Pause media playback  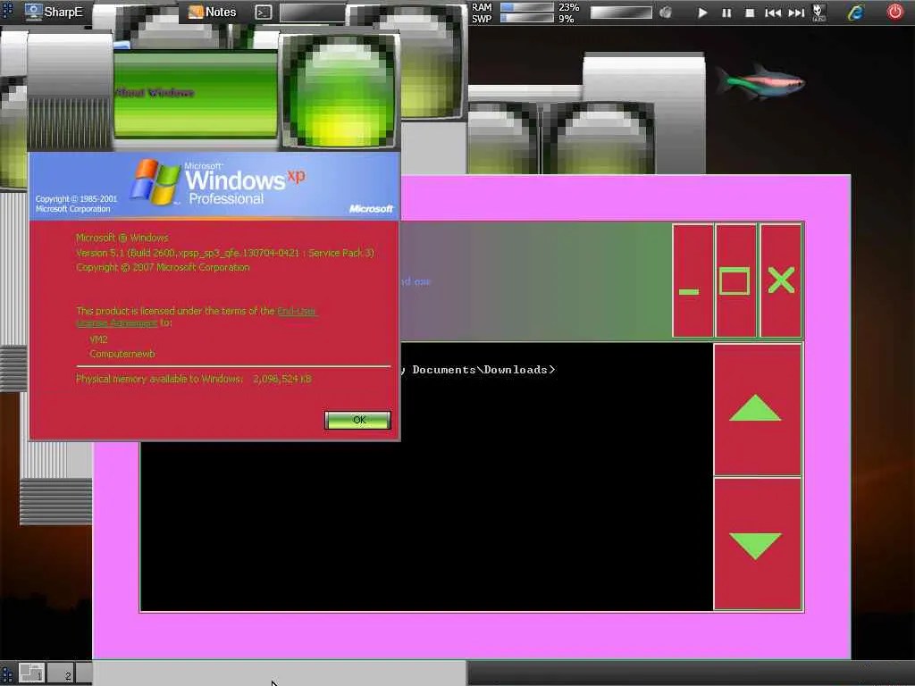pyautogui.click(x=726, y=13)
